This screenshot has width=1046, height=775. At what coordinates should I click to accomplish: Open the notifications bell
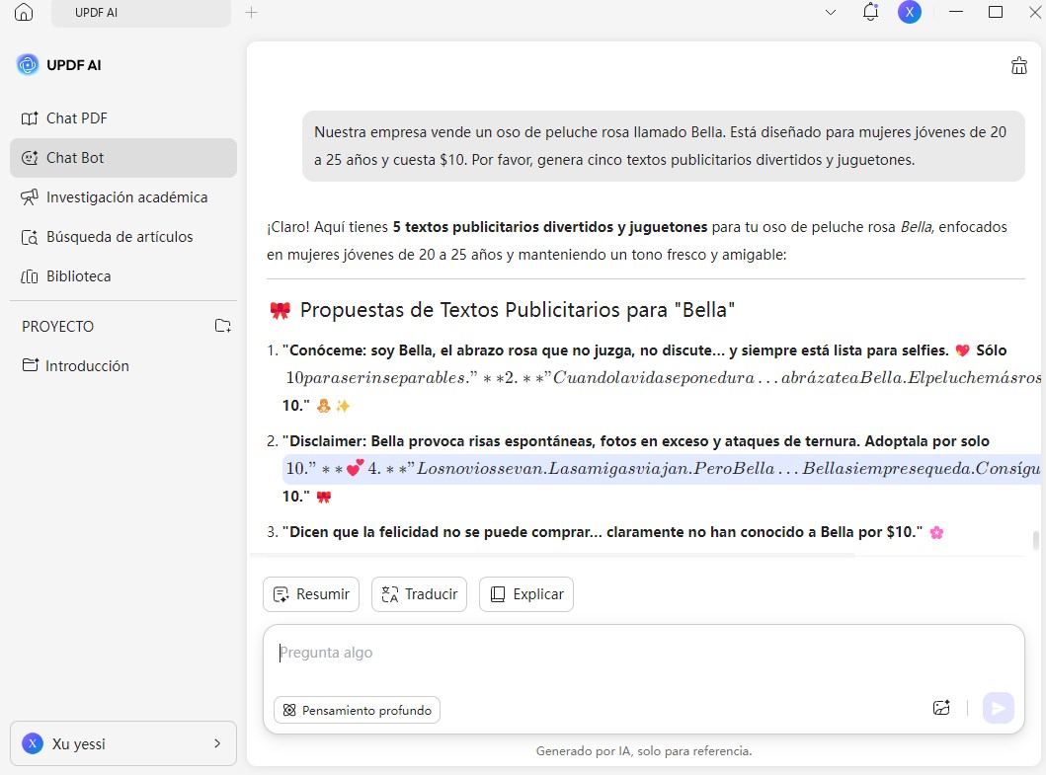point(870,12)
